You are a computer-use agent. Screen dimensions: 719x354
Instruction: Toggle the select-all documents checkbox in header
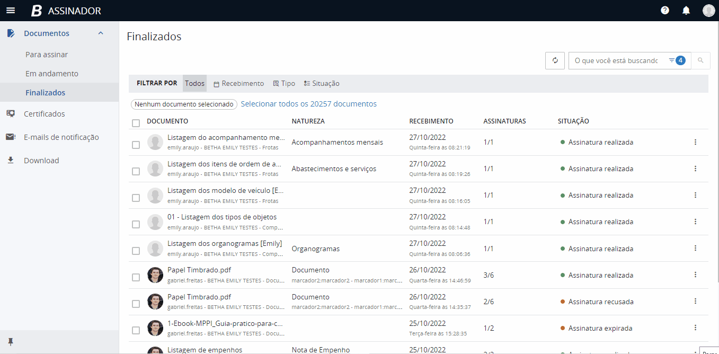136,123
